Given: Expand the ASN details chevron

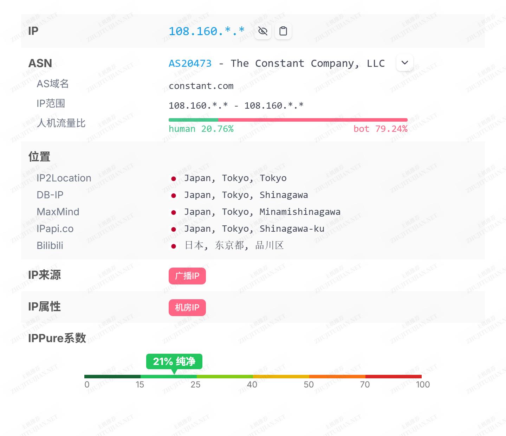Looking at the screenshot, I should coord(404,63).
